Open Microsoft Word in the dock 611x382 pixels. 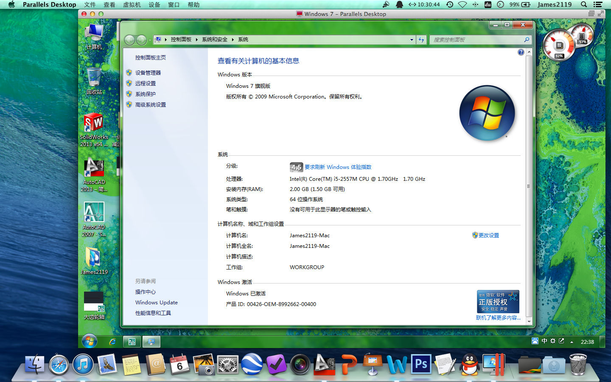point(397,364)
